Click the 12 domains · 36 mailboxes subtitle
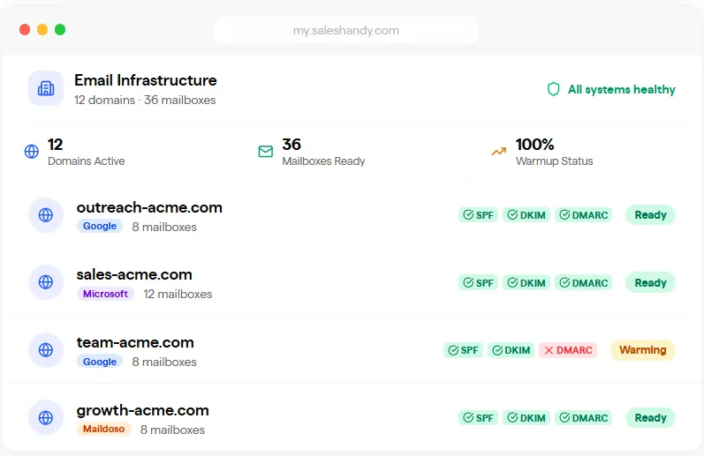The image size is (704, 456). pos(145,100)
